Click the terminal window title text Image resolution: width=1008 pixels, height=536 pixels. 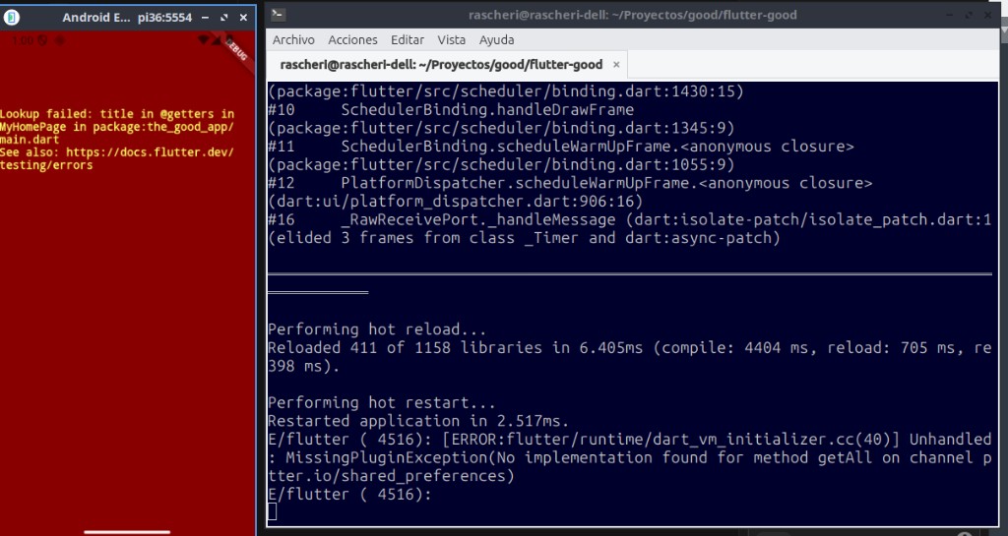click(x=633, y=15)
